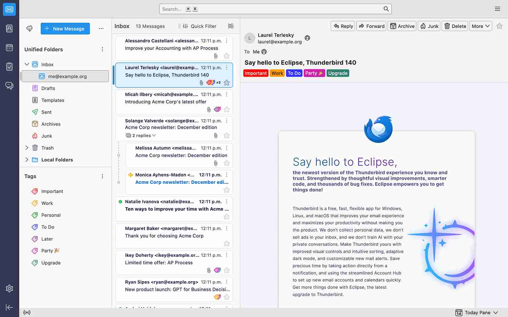Click the green Upgrade tag on message
Viewport: 508px width, 317px height.
coord(338,73)
